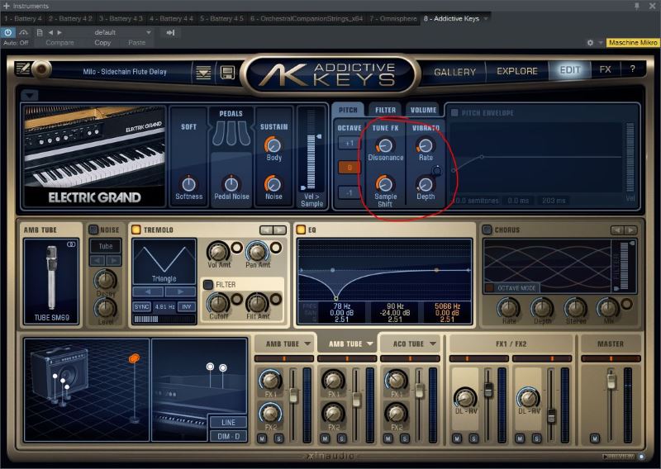Set octave to -1
Image resolution: width=661 pixels, height=469 pixels.
point(349,193)
